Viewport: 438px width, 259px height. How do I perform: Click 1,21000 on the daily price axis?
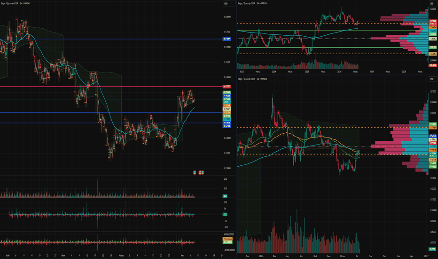[433, 91]
